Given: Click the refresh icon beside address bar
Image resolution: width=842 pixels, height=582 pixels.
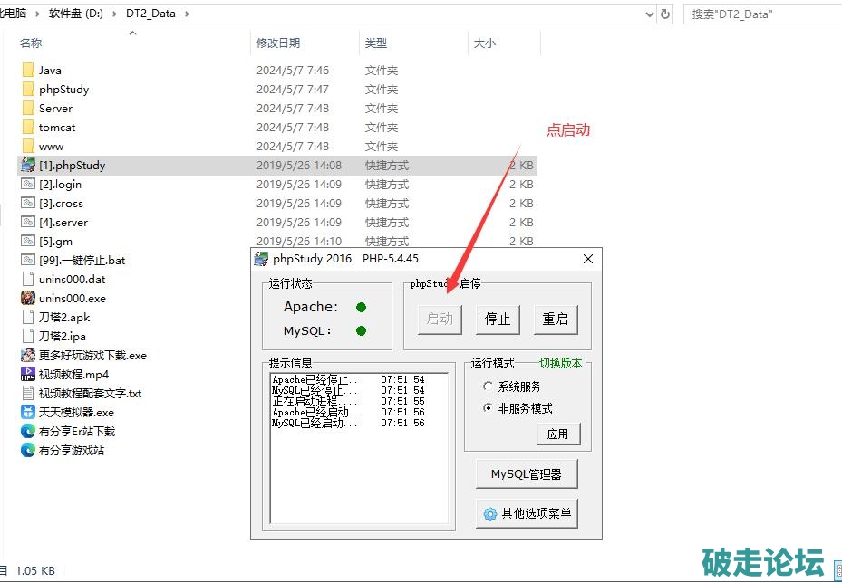Looking at the screenshot, I should pyautogui.click(x=666, y=14).
